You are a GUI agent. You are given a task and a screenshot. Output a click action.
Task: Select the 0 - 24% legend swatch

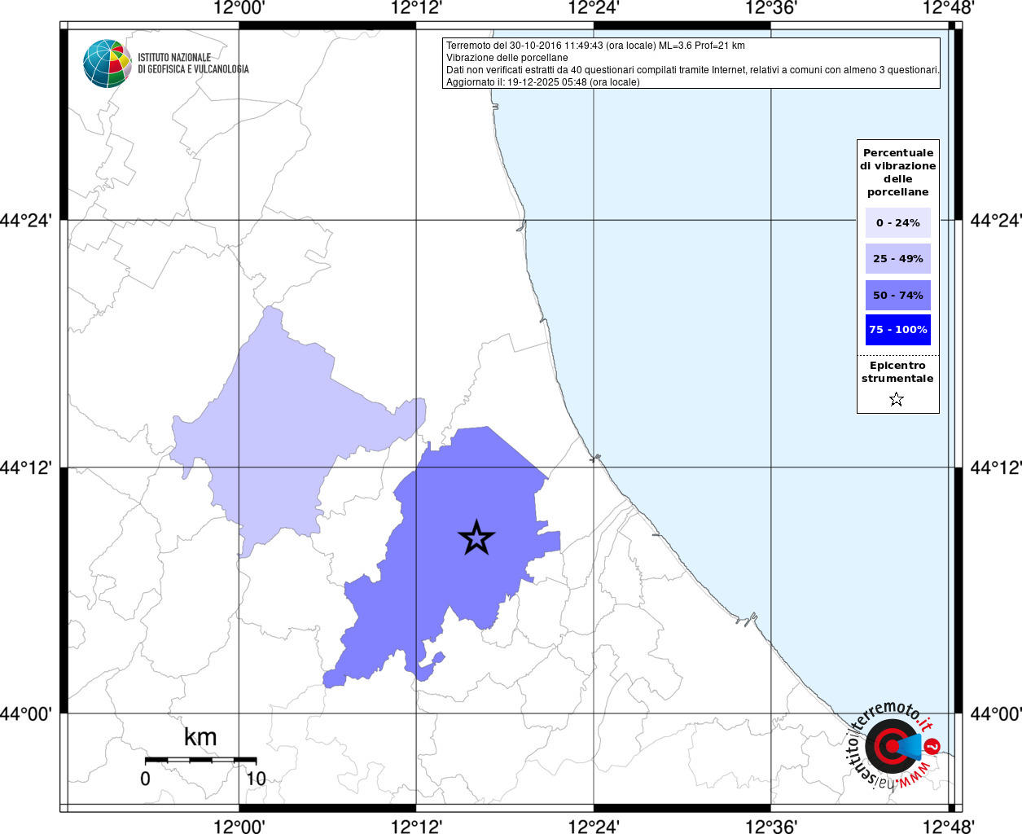897,222
